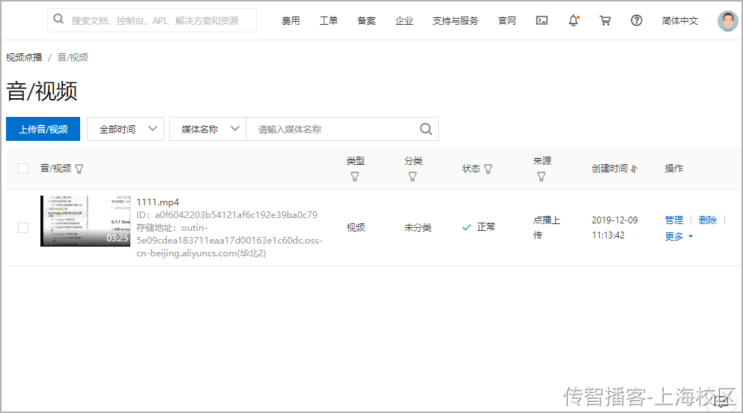Go to 官网 link
The width and height of the screenshot is (743, 413).
507,21
